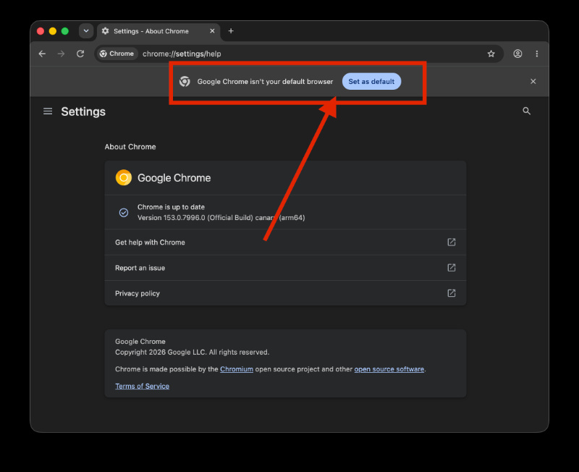Click the yellow minimize window button
This screenshot has width=579, height=472.
point(53,31)
